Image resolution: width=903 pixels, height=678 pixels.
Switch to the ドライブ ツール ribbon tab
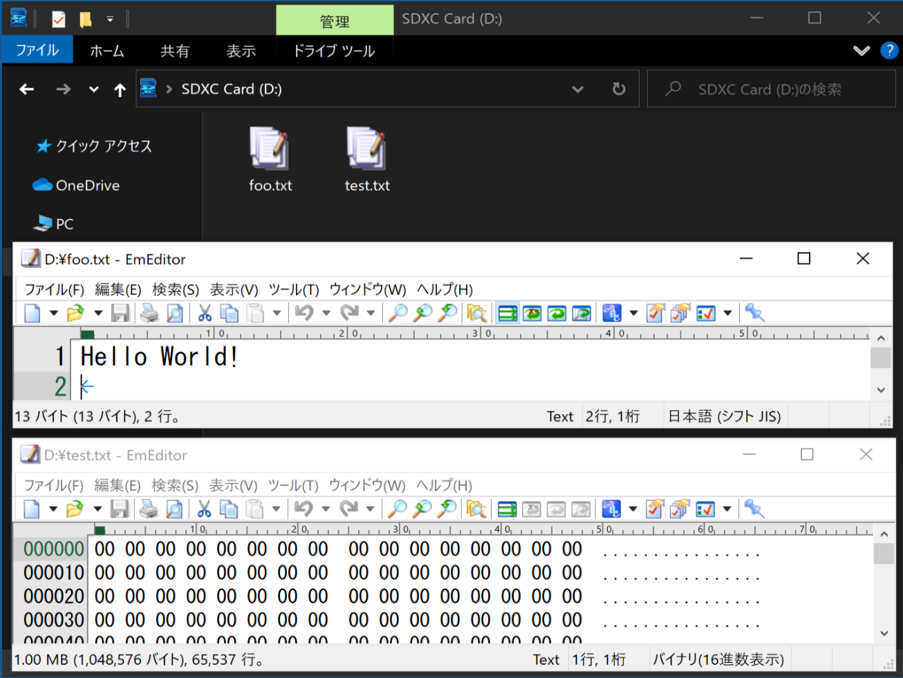click(x=334, y=51)
